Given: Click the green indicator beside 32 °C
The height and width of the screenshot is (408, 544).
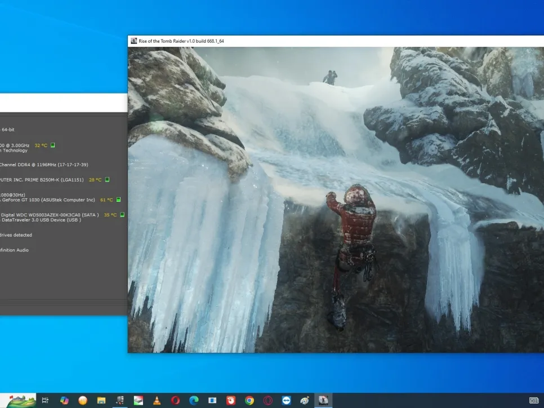Looking at the screenshot, I should click(x=53, y=145).
